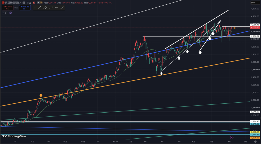Click the red T symbol logo

click(x=3, y=3)
